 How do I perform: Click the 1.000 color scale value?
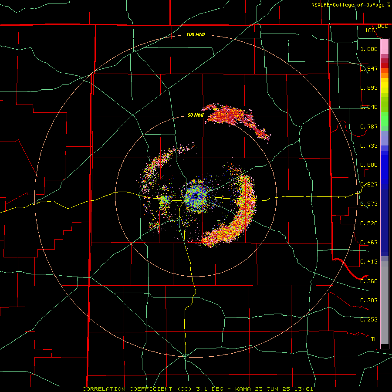point(369,49)
